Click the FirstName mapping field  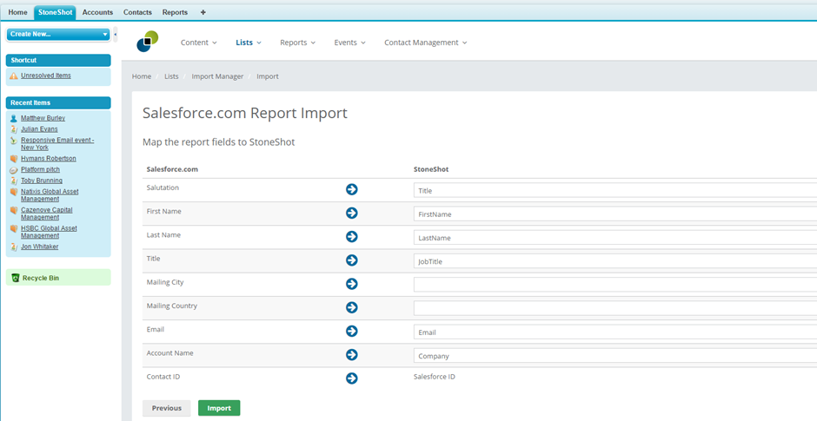tap(615, 214)
